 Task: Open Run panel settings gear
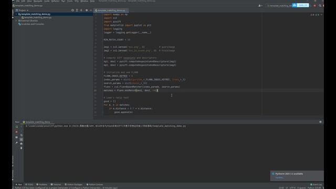(320, 122)
